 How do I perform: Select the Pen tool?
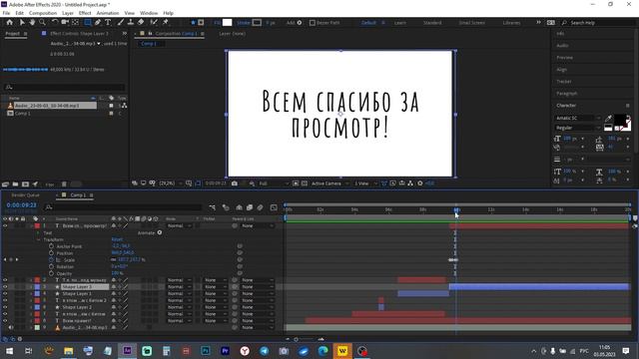98,22
